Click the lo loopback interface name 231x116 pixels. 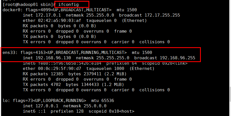click(x=5, y=101)
